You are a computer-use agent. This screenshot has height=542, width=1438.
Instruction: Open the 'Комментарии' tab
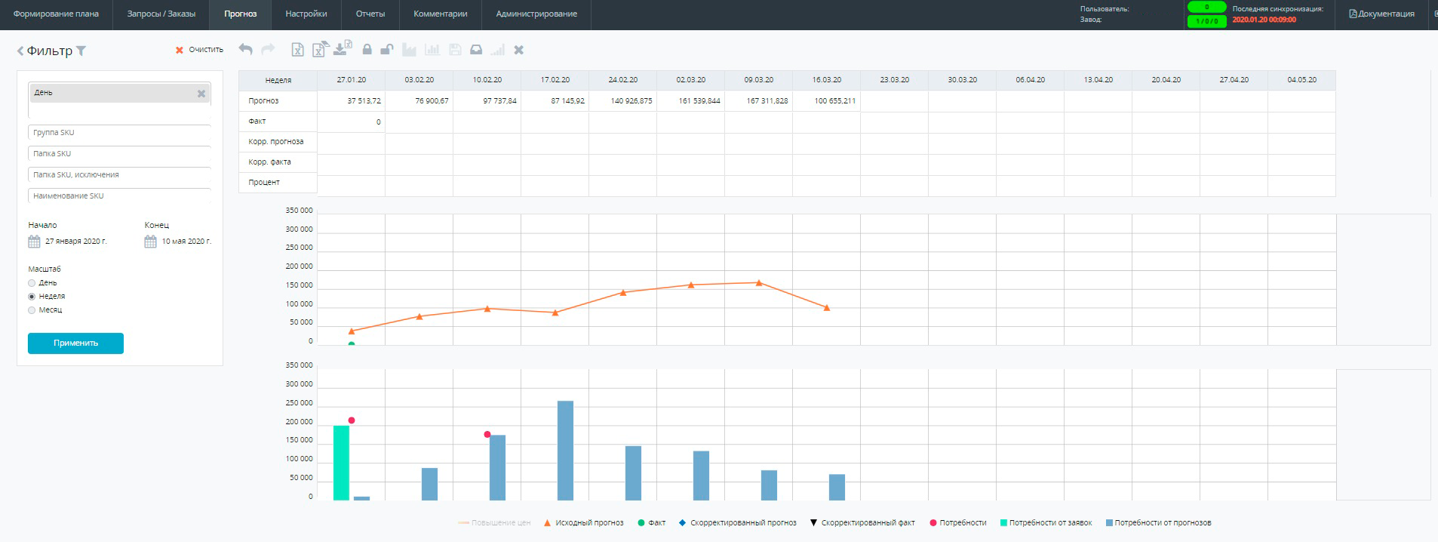[441, 14]
